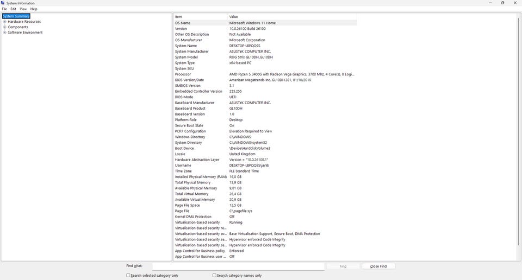The width and height of the screenshot is (522, 280).
Task: Open the Help menu
Action: click(x=34, y=9)
